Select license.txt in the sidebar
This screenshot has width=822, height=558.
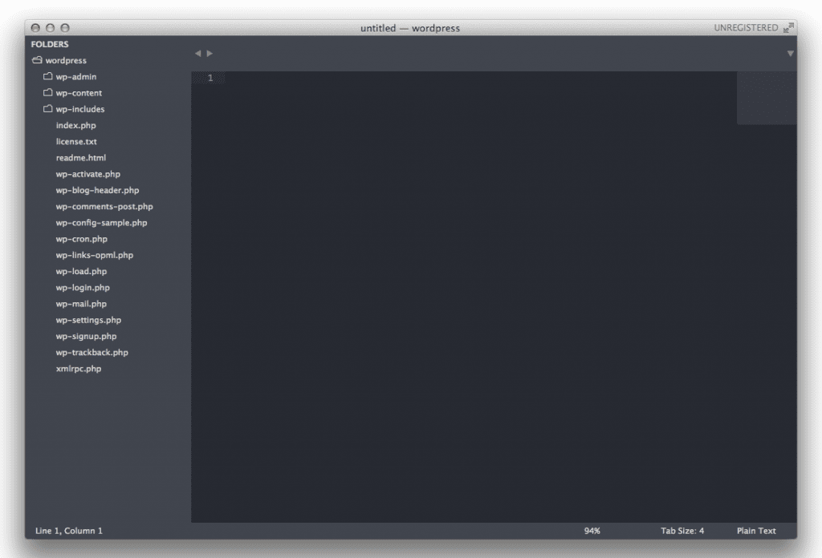[75, 141]
